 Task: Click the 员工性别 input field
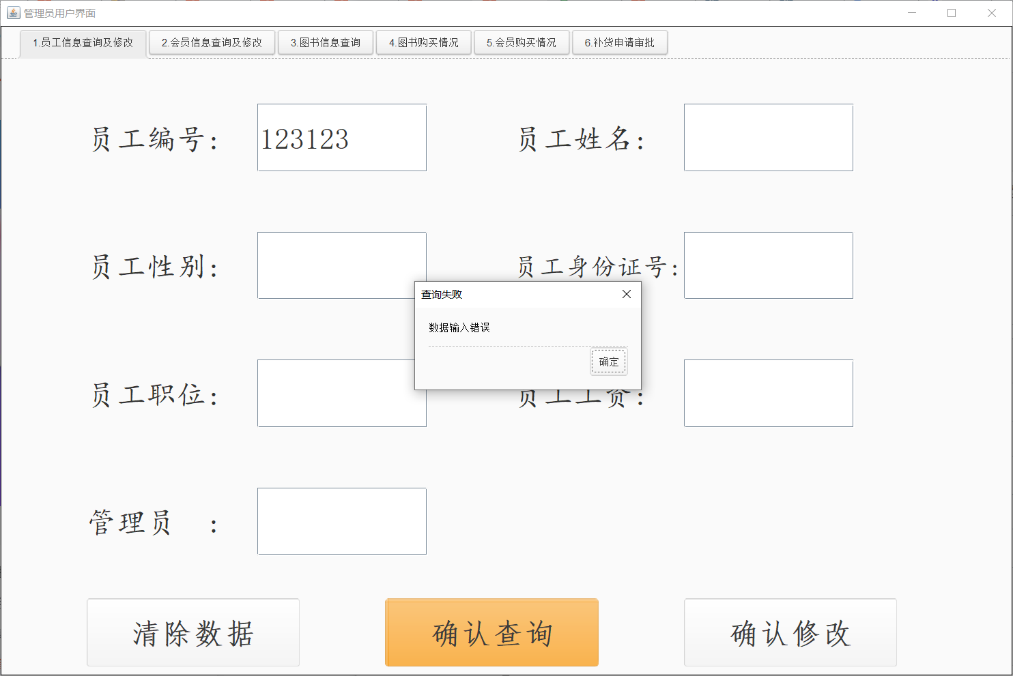342,265
